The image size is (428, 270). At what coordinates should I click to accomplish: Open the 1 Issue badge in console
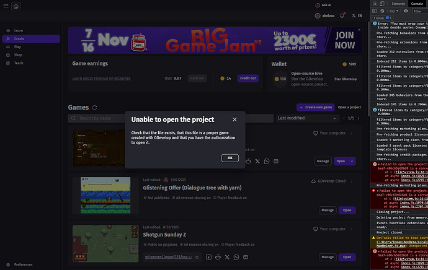pos(383,18)
